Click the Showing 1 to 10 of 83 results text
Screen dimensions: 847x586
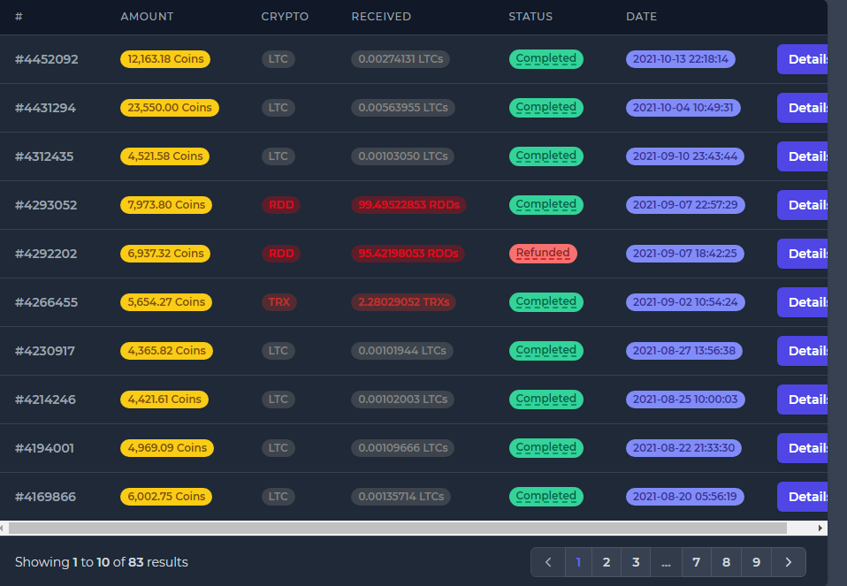coord(102,562)
